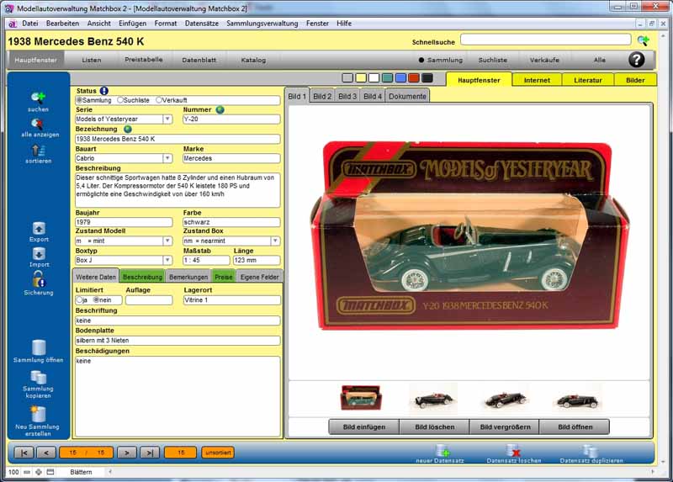This screenshot has height=482, width=673.
Task: Switch to the Bild 2 tab
Action: 322,96
